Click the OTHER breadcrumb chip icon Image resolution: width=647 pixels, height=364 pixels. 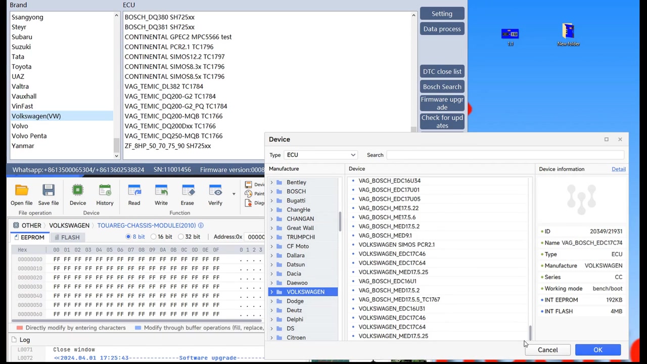(16, 225)
